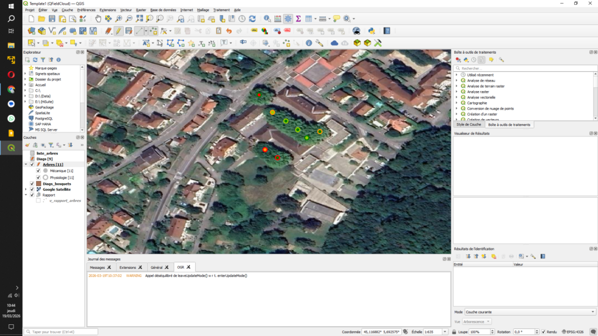Switch to the Messages log tab

[x=98, y=267]
